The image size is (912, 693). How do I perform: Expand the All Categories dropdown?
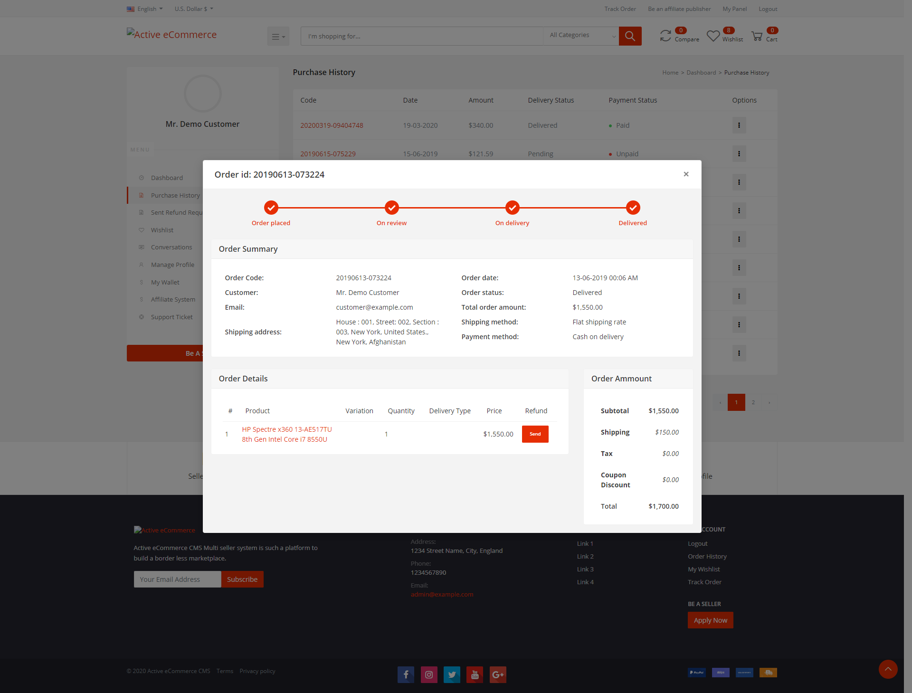[x=581, y=36]
